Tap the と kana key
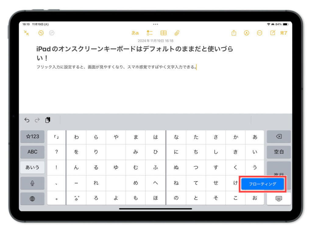The height and width of the screenshot is (234, 312). [196, 198]
